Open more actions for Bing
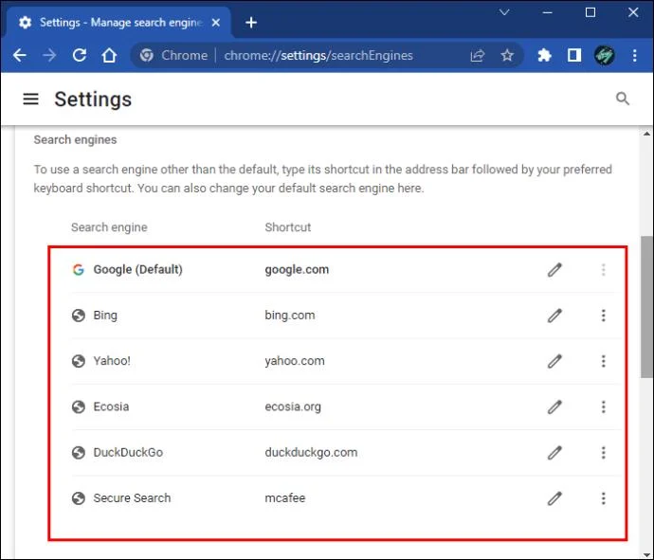The width and height of the screenshot is (654, 560). click(x=603, y=316)
